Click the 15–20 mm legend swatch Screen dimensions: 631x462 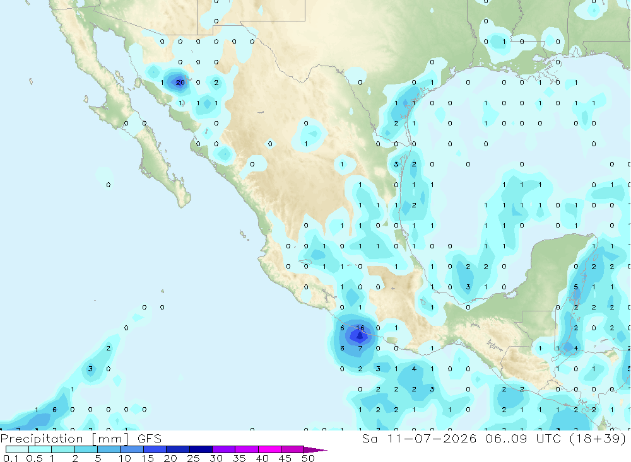(x=155, y=449)
